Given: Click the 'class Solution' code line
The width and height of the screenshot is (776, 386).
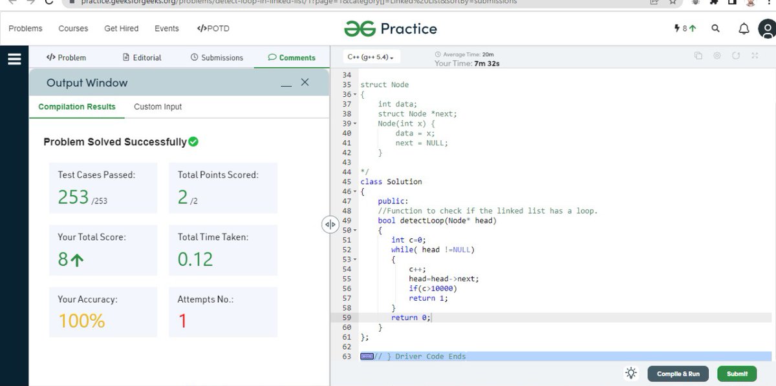Looking at the screenshot, I should pyautogui.click(x=391, y=182).
